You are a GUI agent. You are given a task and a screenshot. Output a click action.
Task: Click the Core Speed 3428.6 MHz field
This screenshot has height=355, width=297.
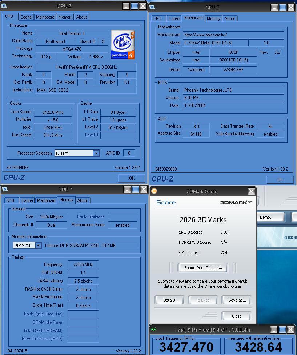[53, 112]
